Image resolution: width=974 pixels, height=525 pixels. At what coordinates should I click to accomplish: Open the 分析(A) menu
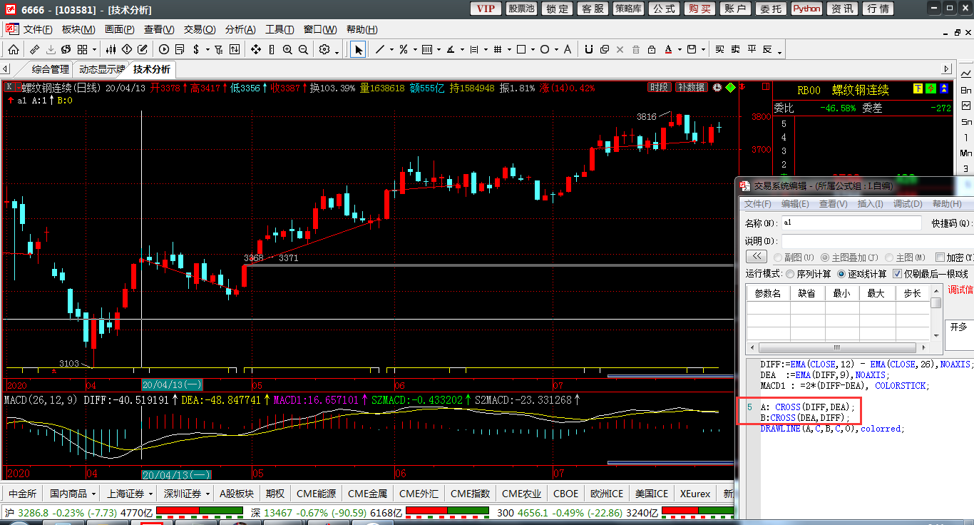pos(240,29)
